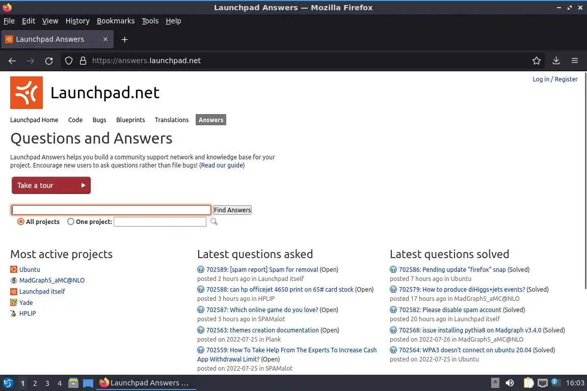Click the show desktop taskbar icon
This screenshot has height=391, width=587.
(88, 383)
